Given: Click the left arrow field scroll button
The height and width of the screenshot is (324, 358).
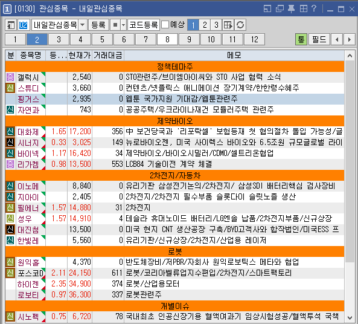Looking at the screenshot, I should pos(337,39).
